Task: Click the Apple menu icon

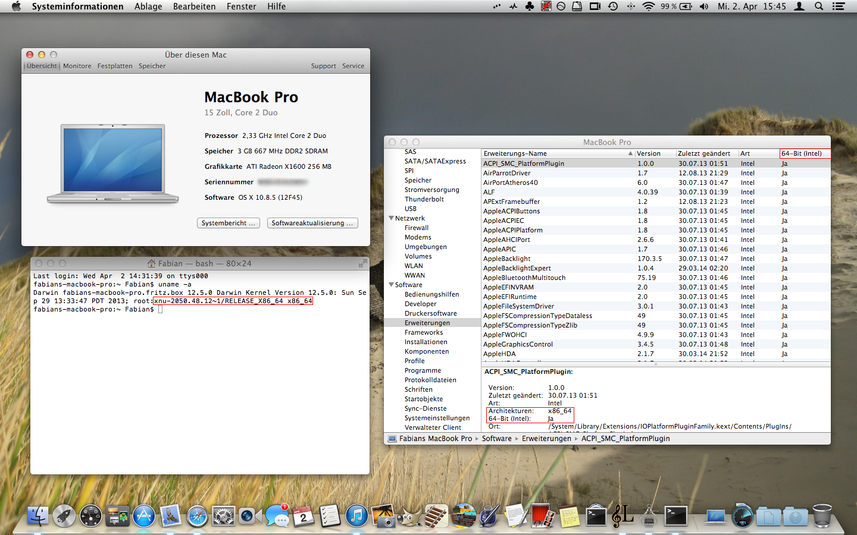Action: click(16, 7)
